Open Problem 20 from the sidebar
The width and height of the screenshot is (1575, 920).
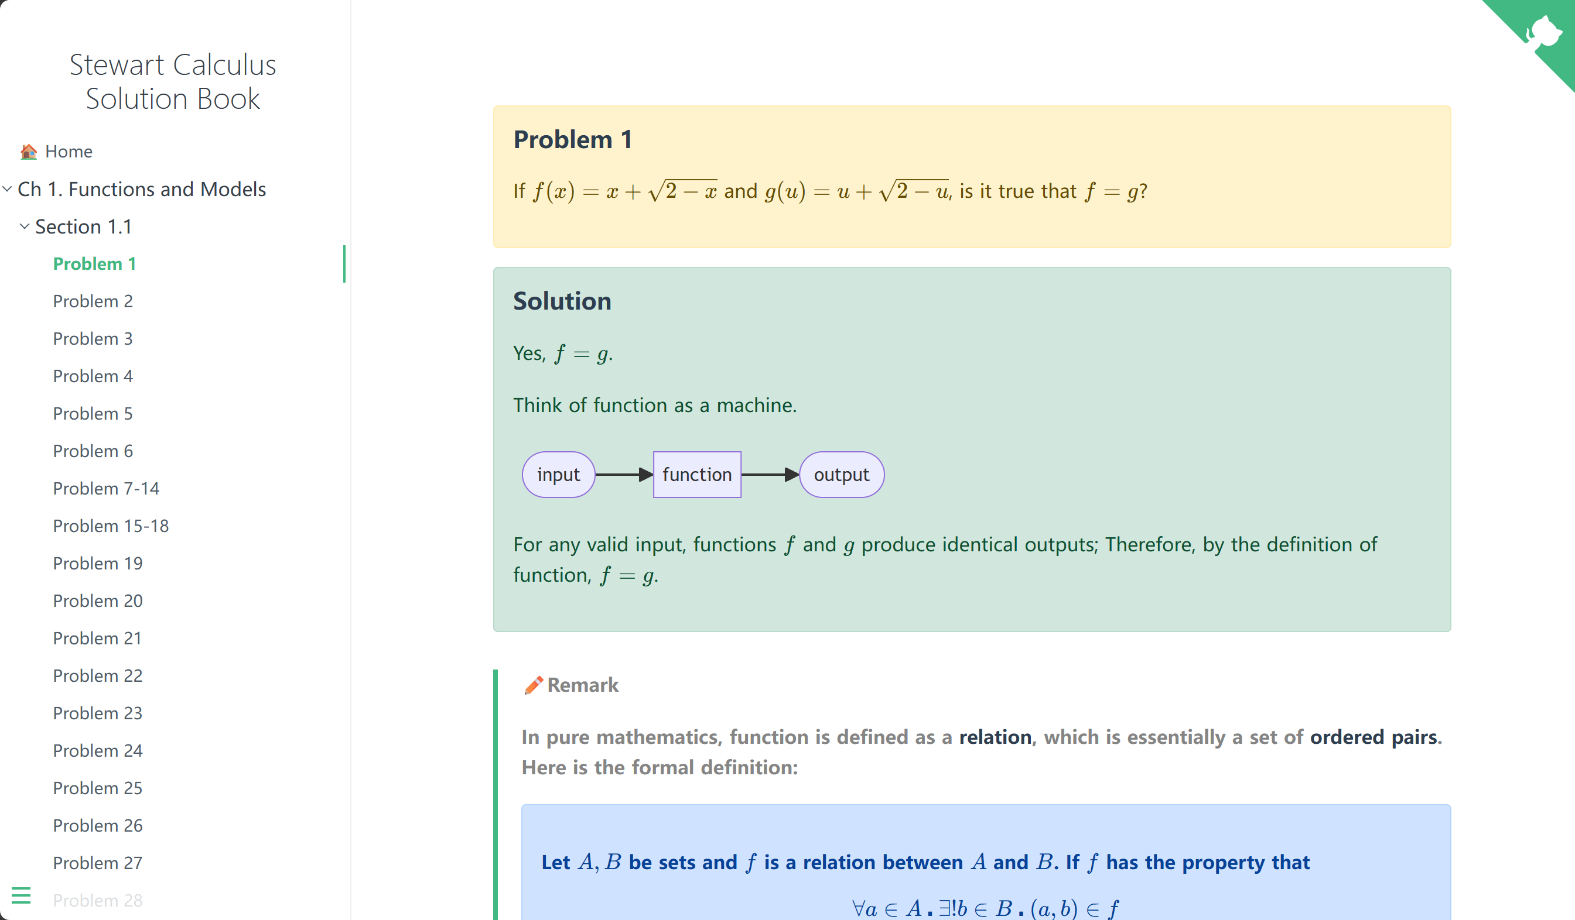(x=97, y=601)
